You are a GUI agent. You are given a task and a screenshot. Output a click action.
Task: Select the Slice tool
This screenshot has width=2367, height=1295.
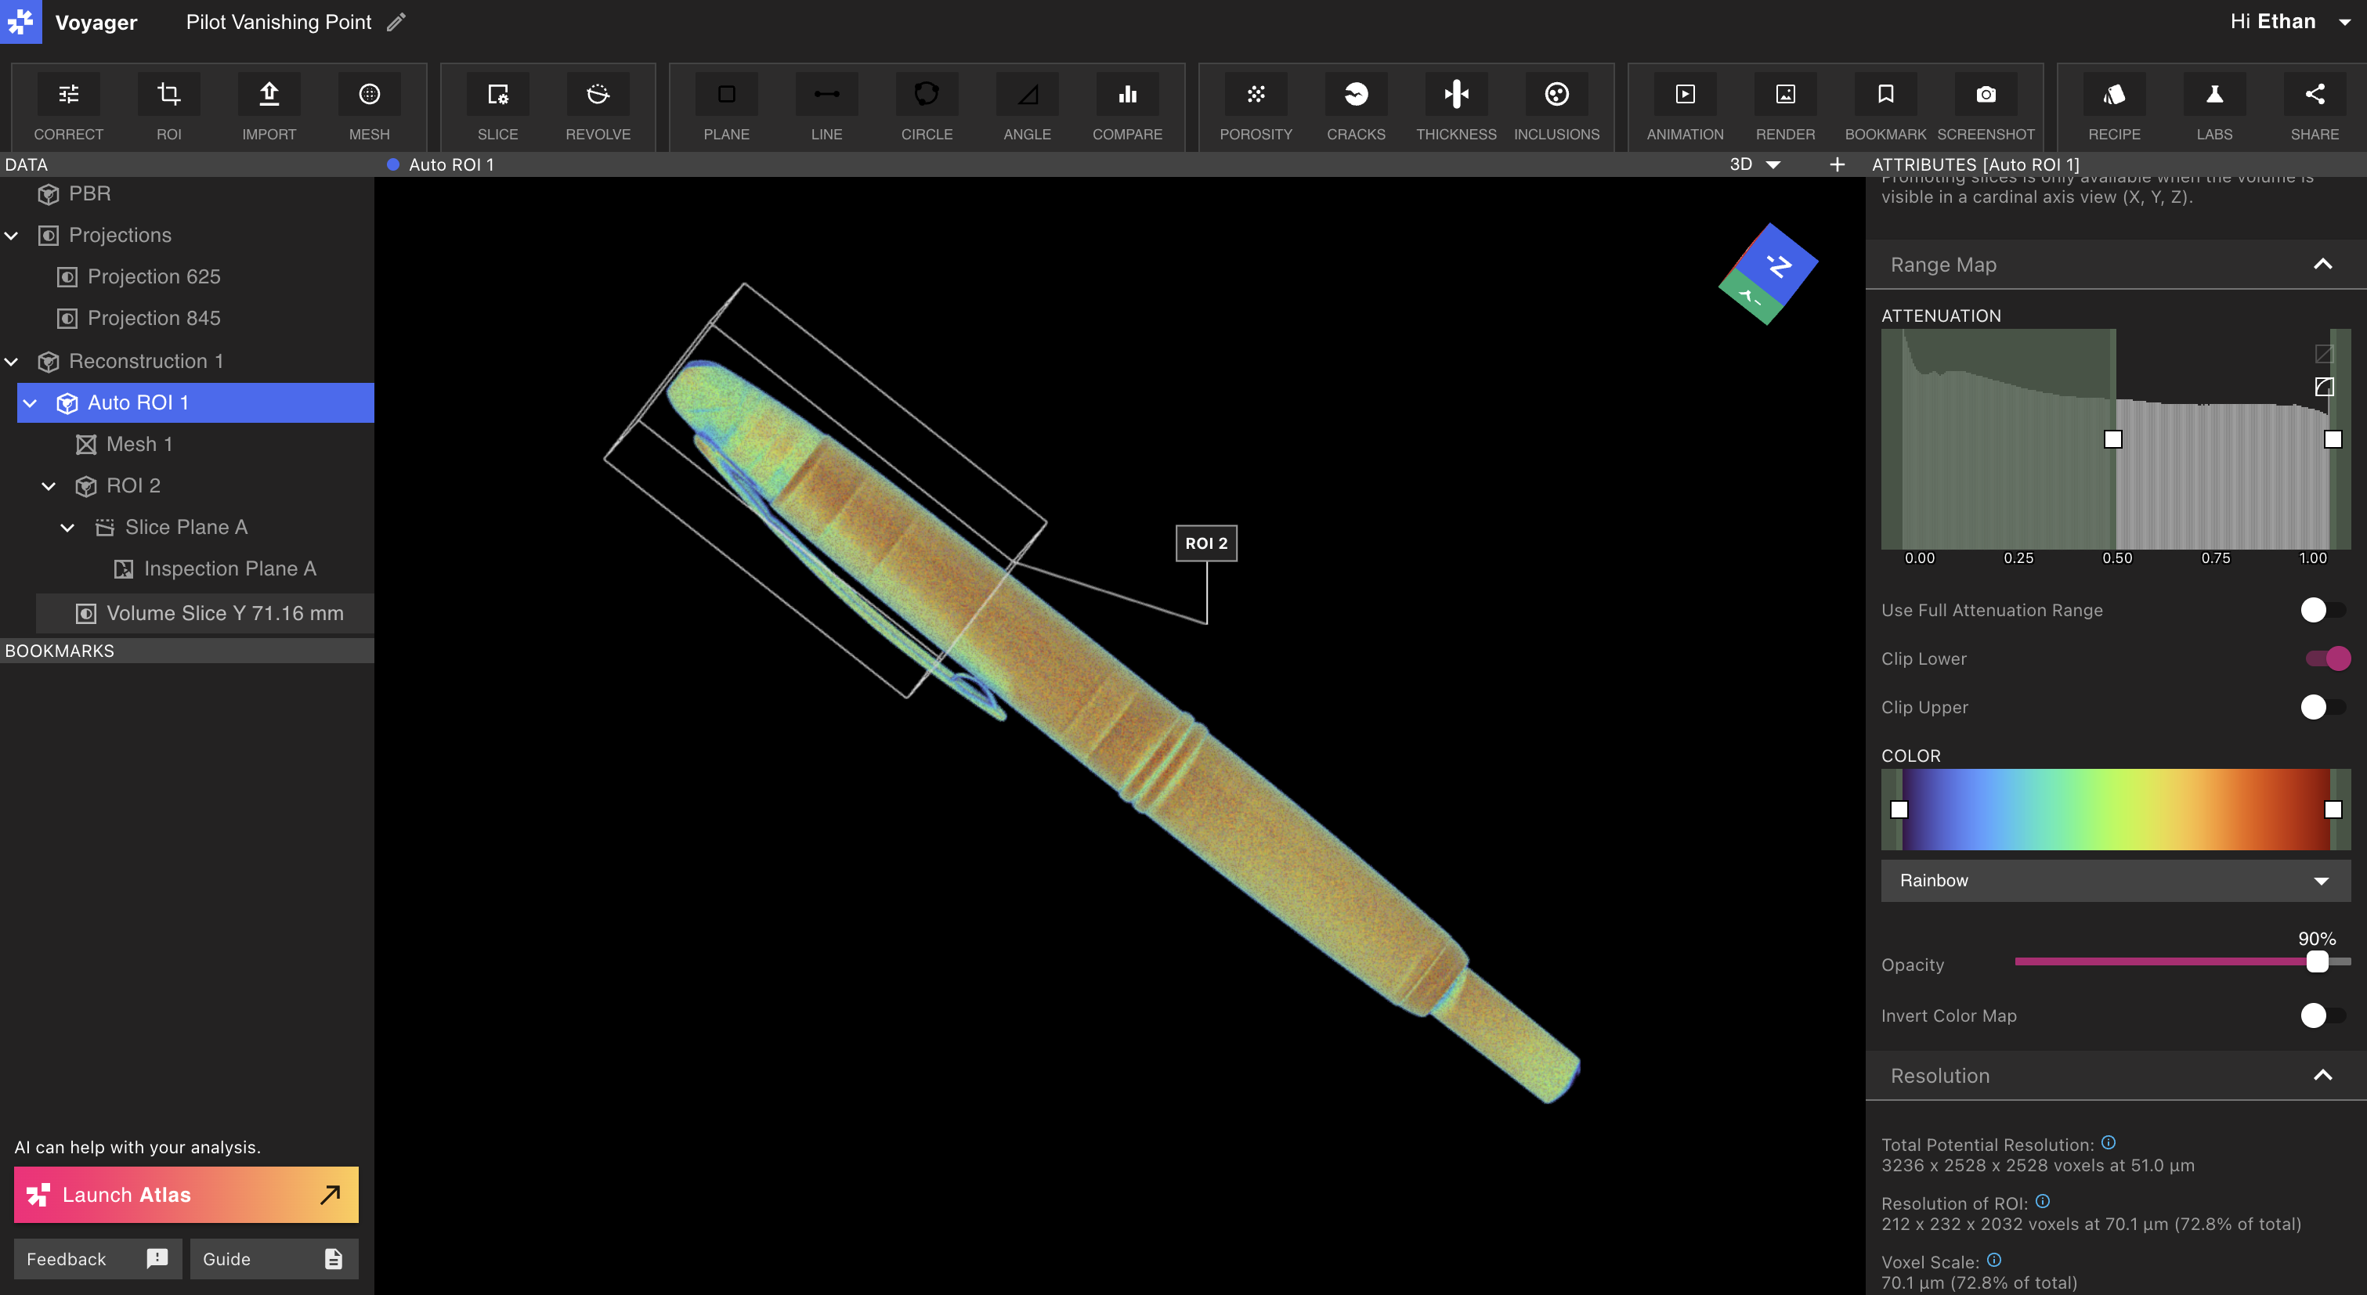click(497, 106)
